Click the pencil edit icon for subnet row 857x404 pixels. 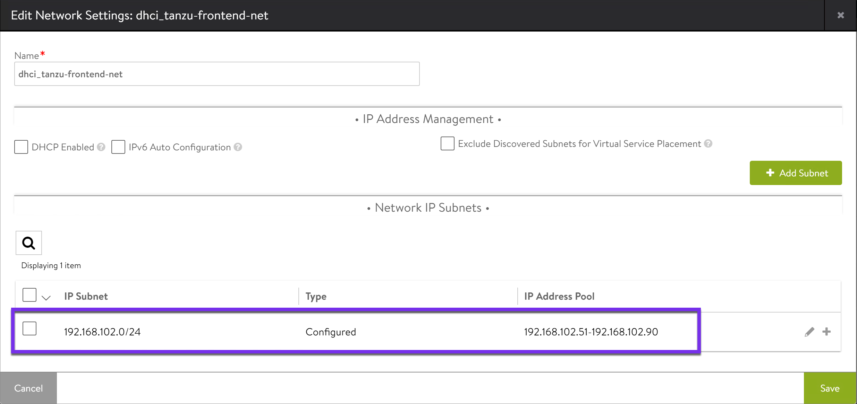pyautogui.click(x=809, y=332)
